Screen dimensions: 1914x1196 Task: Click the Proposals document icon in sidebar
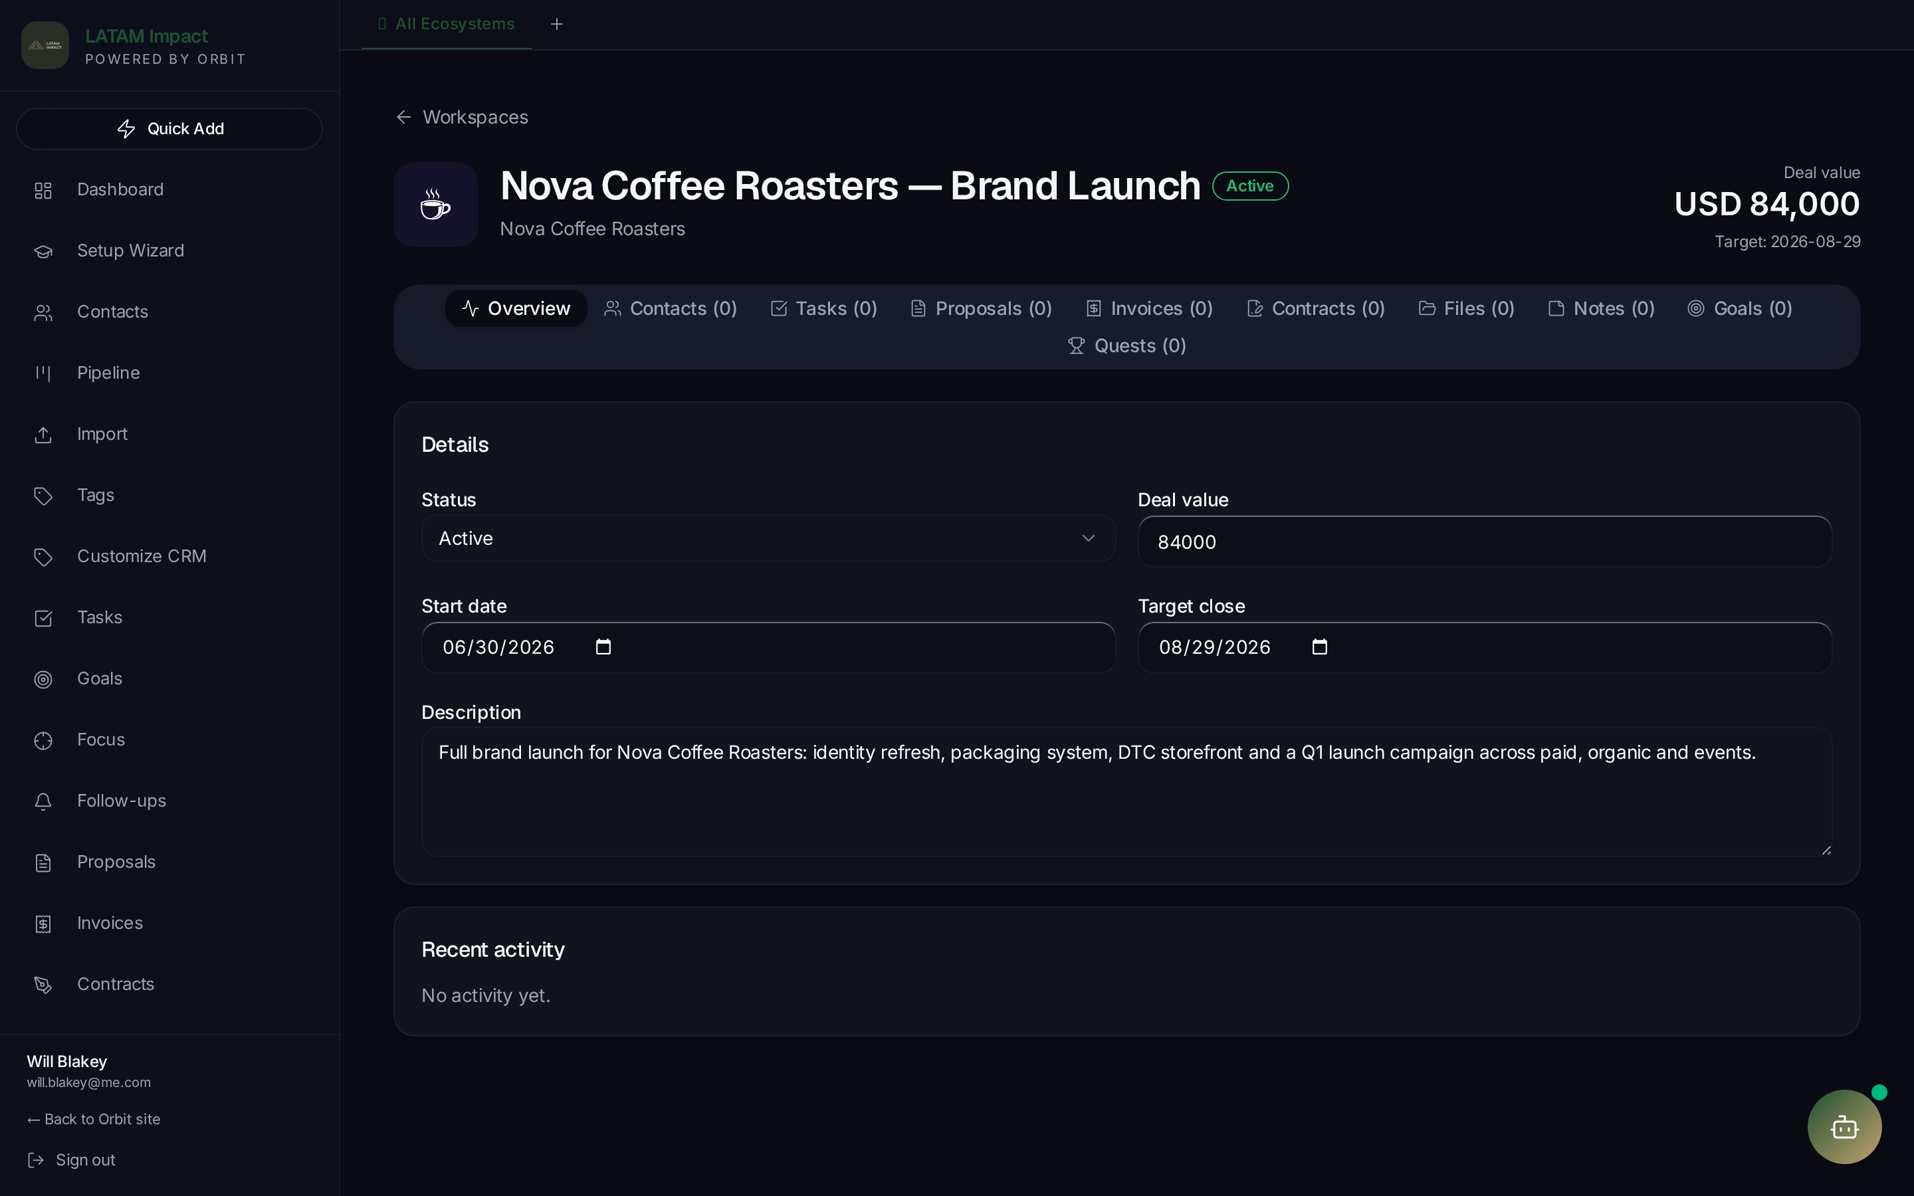point(43,863)
